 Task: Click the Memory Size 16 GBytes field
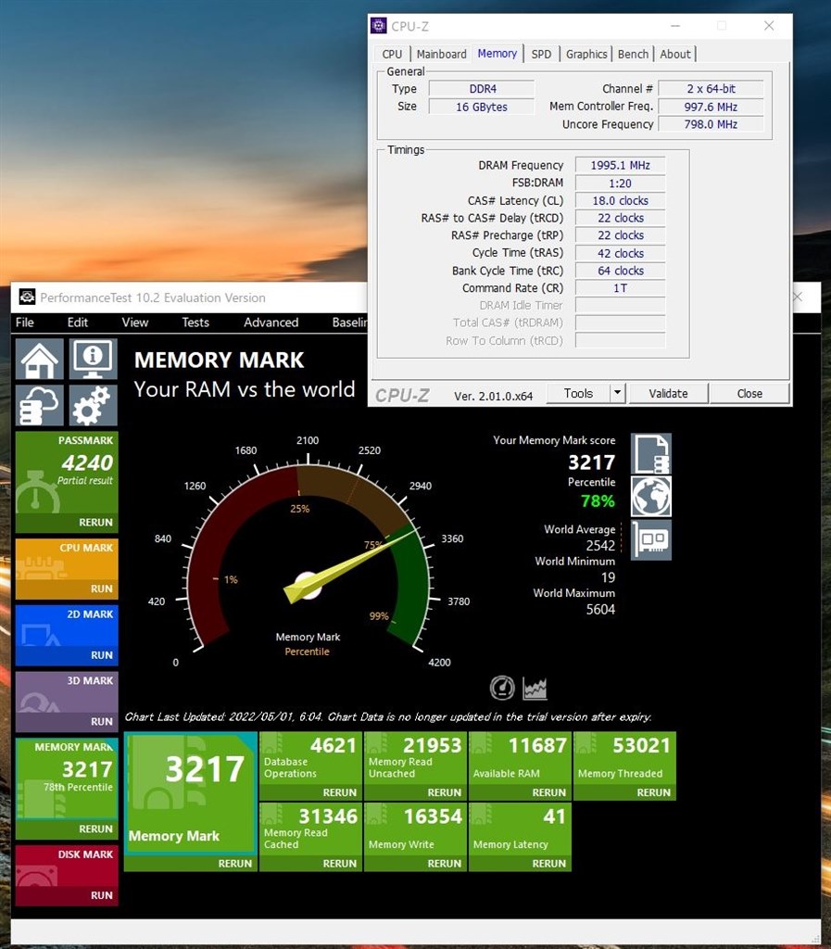point(482,107)
